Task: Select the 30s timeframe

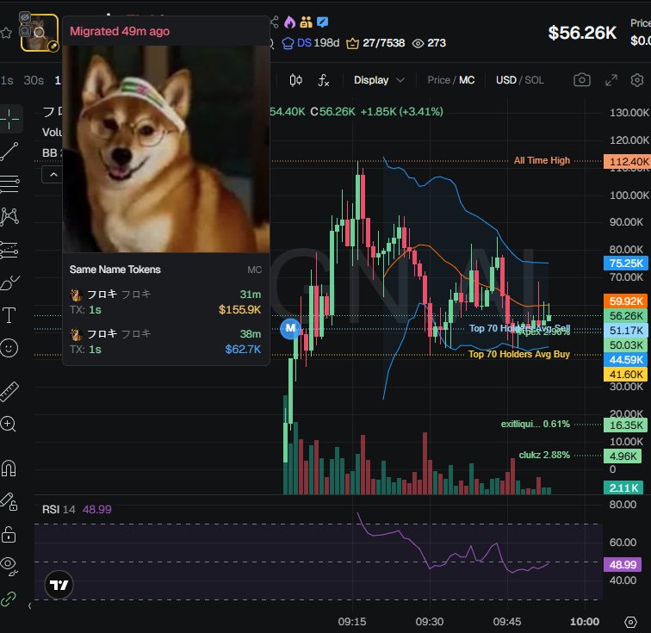Action: point(34,80)
